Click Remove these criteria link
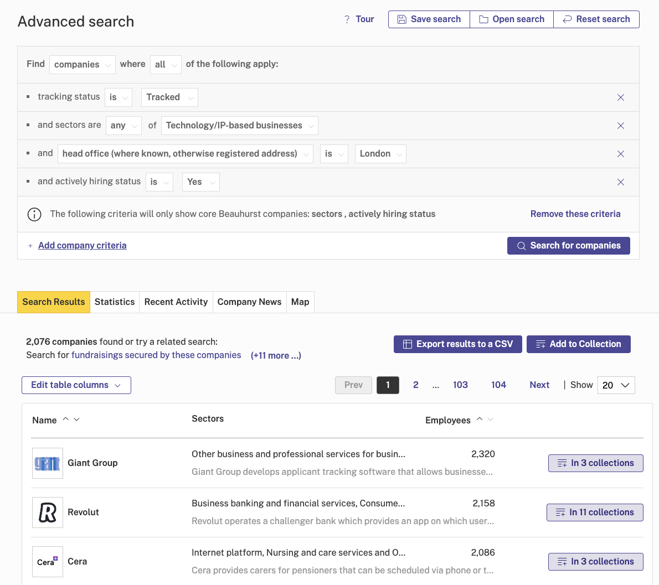The height and width of the screenshot is (585, 659). click(575, 214)
